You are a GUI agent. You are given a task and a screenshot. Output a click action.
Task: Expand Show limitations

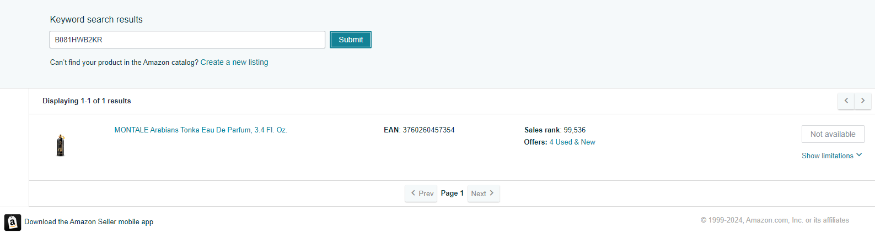coord(831,156)
